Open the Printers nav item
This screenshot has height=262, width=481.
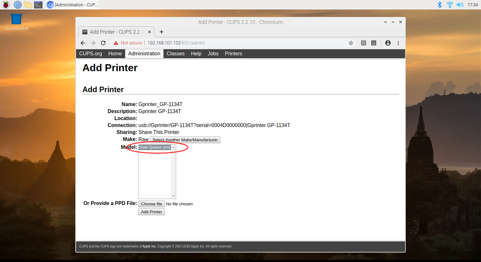point(234,54)
